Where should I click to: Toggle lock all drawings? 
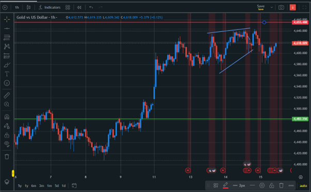pos(7,135)
